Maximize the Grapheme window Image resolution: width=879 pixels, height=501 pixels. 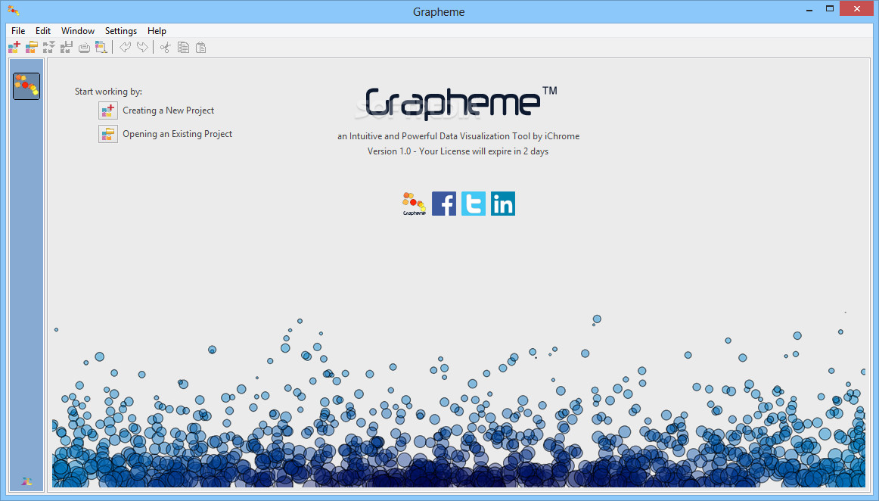(830, 9)
